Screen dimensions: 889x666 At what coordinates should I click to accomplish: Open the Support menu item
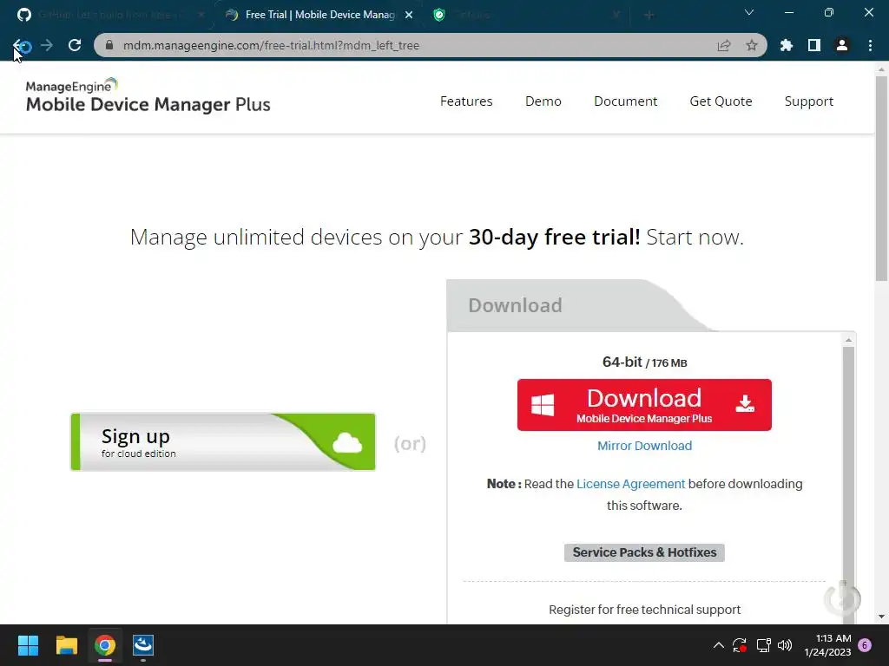point(808,101)
